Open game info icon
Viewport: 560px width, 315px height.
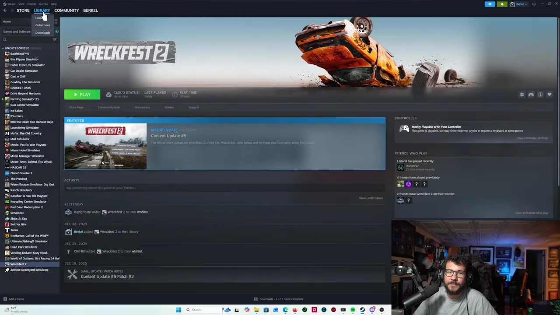540,94
